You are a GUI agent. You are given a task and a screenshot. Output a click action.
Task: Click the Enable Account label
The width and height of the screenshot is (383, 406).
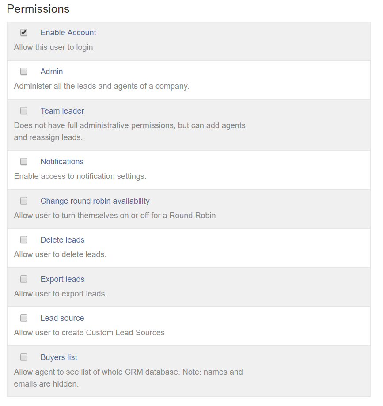click(x=68, y=33)
